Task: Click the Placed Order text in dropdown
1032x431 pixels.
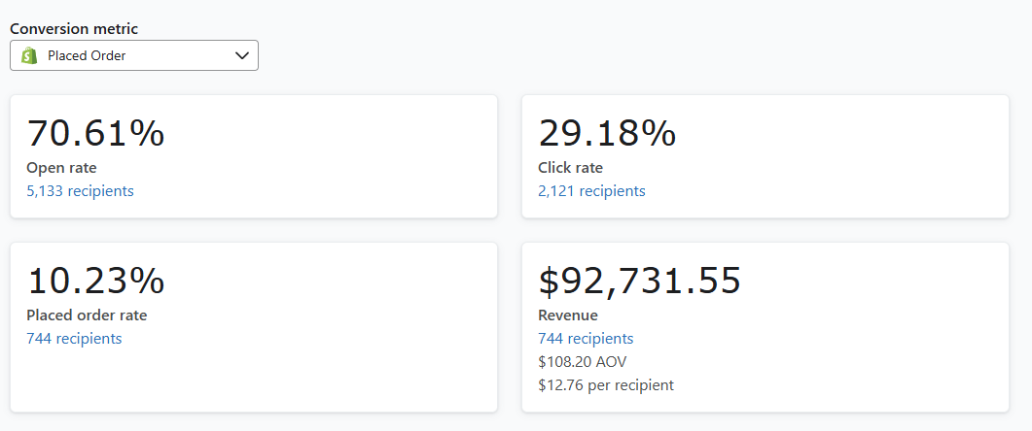Action: point(87,56)
